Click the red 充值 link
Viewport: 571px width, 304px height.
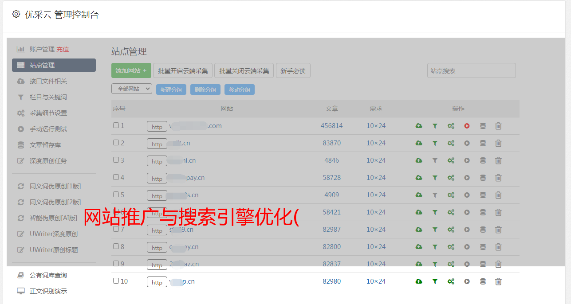63,49
